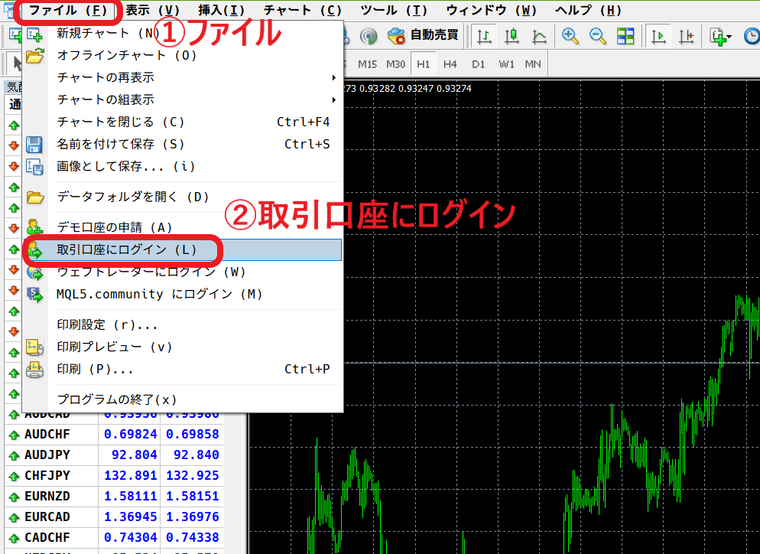
Task: Select the line chart icon
Action: point(539,36)
